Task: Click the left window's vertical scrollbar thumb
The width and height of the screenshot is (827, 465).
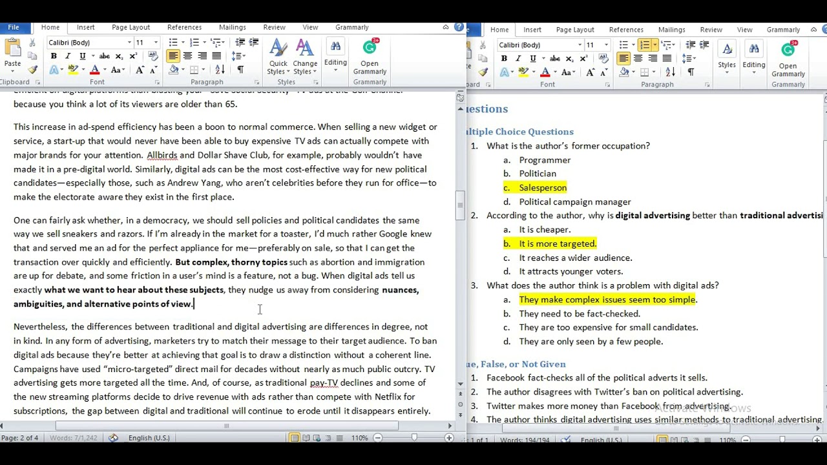Action: click(x=460, y=206)
